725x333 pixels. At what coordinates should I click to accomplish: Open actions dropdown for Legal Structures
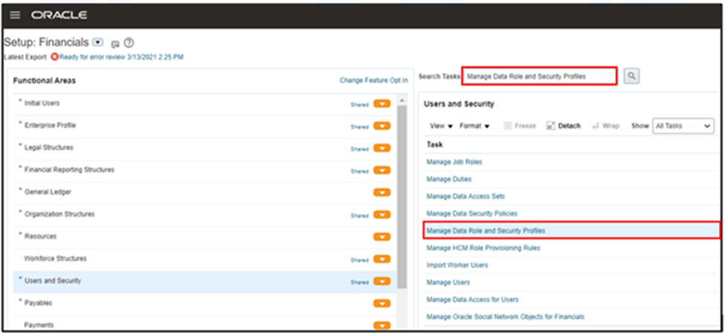click(382, 148)
